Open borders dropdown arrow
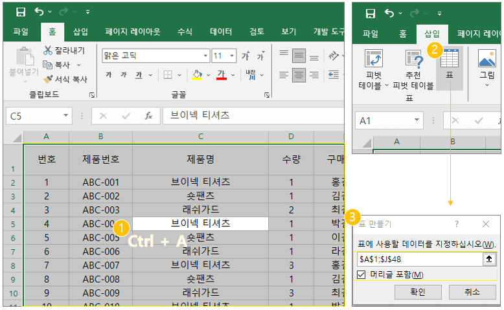This screenshot has width=504, height=310. tap(179, 76)
